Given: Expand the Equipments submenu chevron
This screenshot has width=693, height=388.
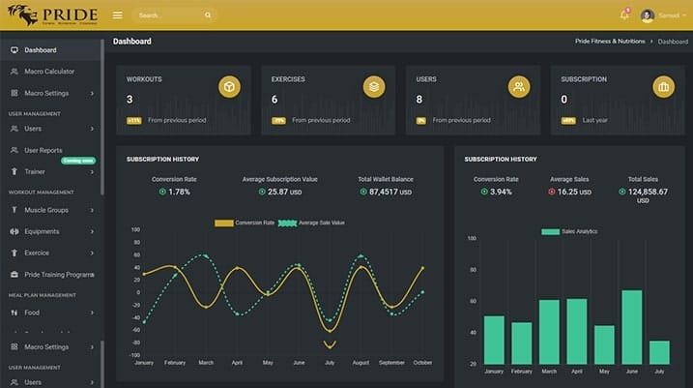Looking at the screenshot, I should tap(92, 231).
